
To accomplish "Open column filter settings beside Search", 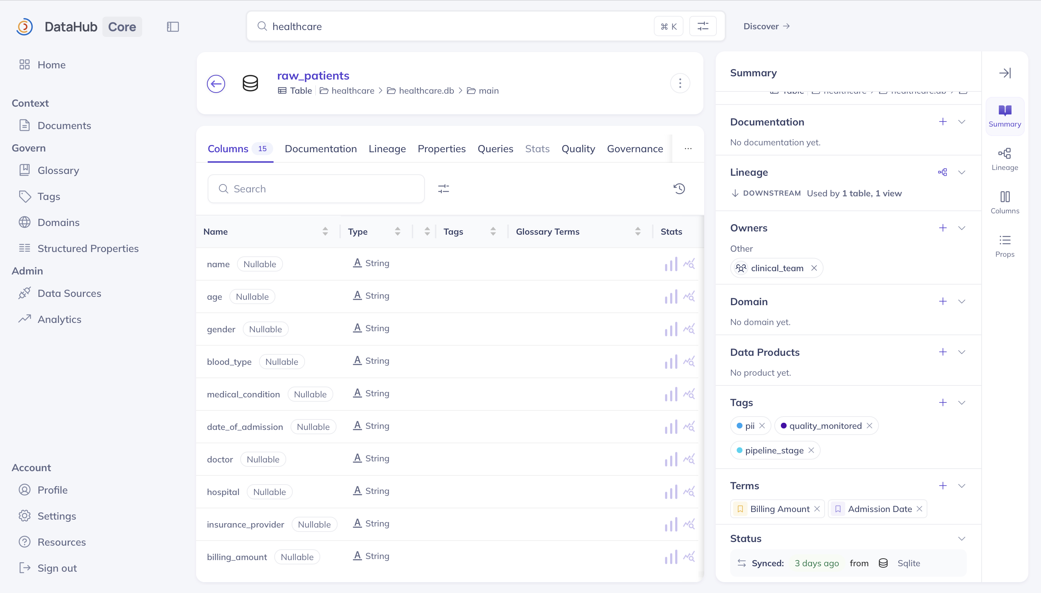I will click(443, 189).
